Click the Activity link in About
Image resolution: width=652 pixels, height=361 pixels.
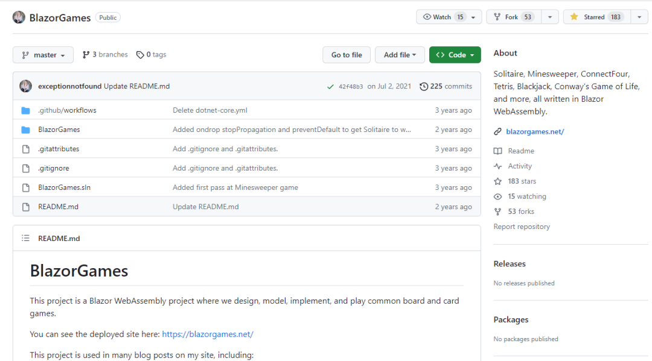[520, 166]
